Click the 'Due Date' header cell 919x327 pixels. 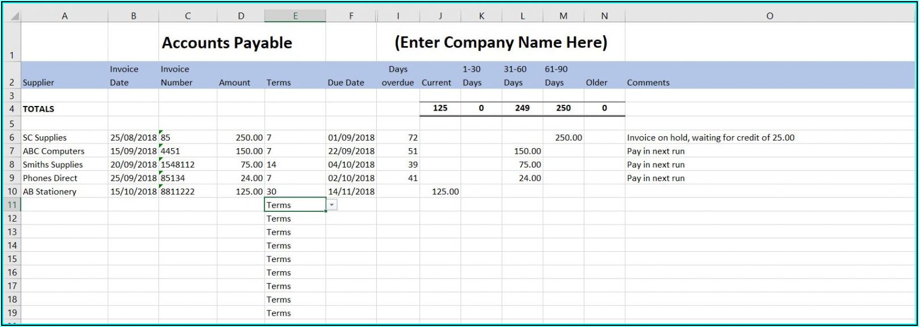point(351,75)
